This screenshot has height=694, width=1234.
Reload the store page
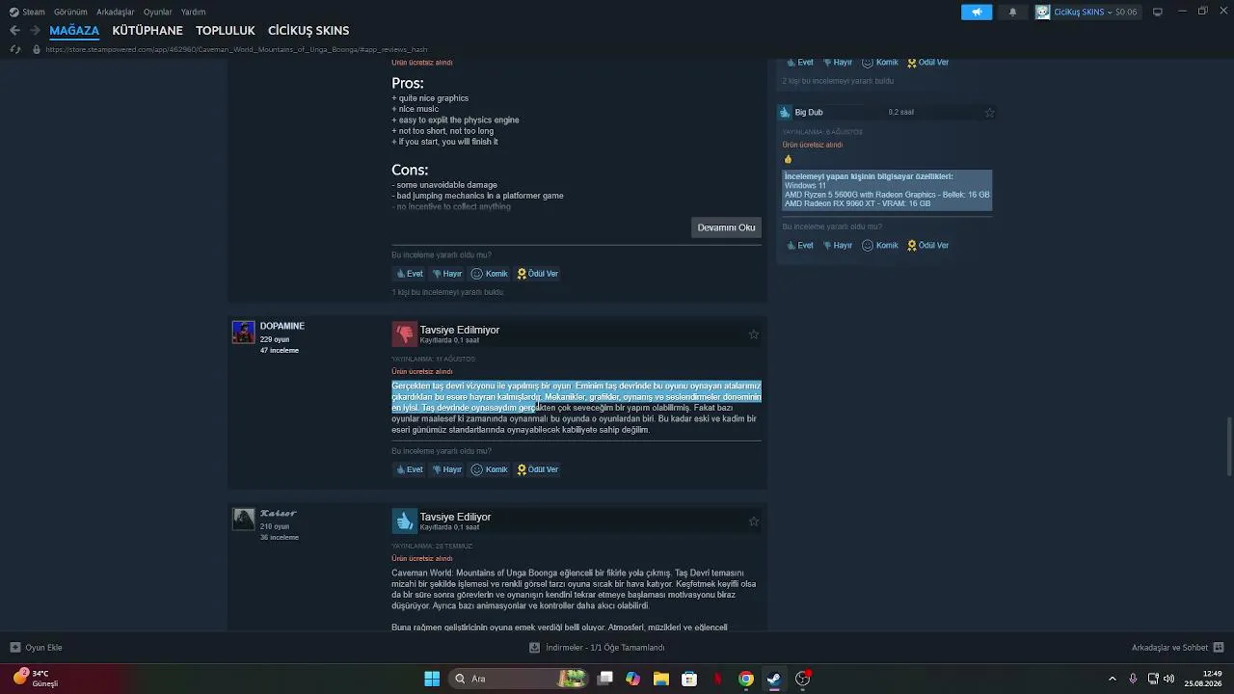(14, 49)
